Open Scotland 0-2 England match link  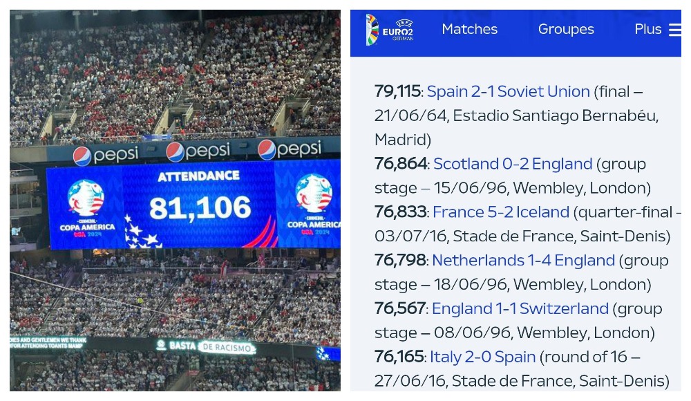tap(513, 164)
